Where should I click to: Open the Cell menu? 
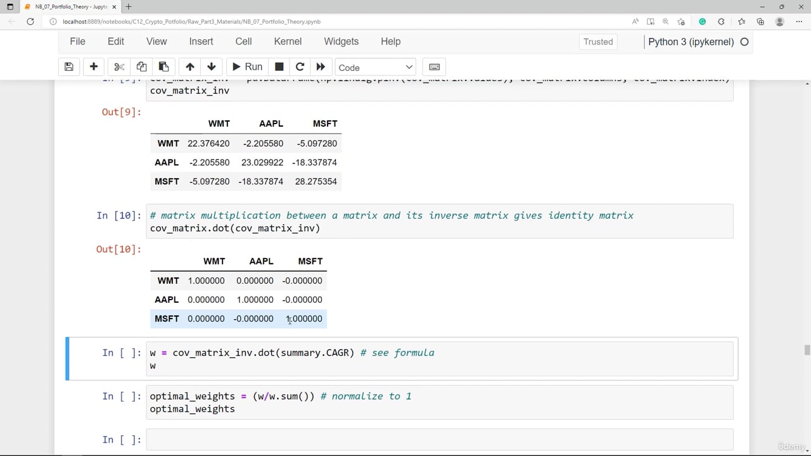(243, 41)
